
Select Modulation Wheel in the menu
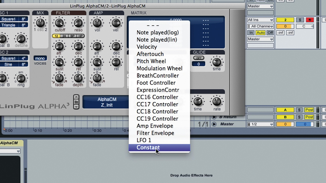pyautogui.click(x=159, y=69)
